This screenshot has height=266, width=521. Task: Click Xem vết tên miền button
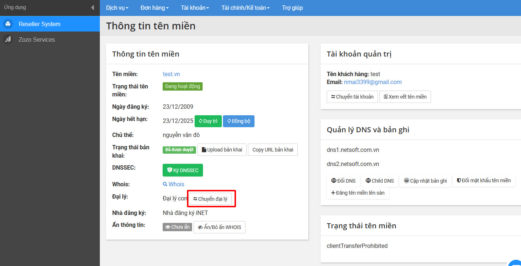pos(405,97)
